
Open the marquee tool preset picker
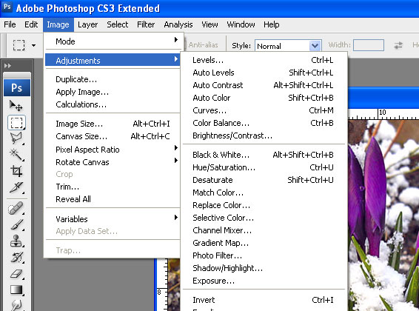click(x=33, y=45)
